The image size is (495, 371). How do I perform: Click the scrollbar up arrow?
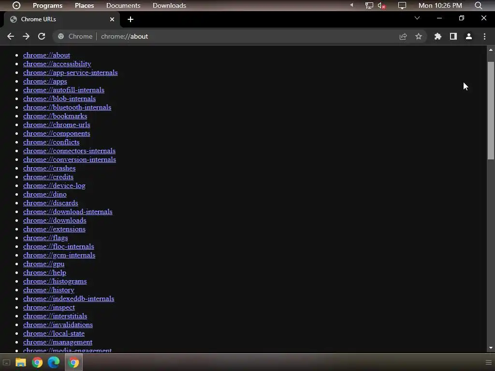pos(491,50)
